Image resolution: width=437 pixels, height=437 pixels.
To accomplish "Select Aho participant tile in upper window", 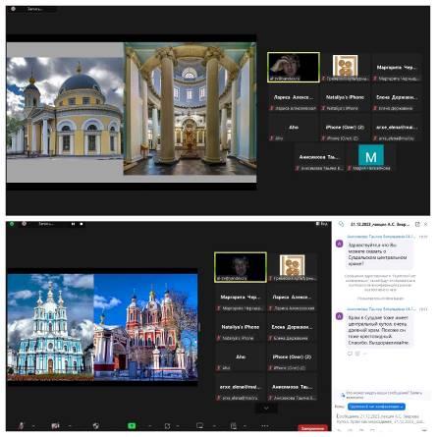I will [x=294, y=128].
